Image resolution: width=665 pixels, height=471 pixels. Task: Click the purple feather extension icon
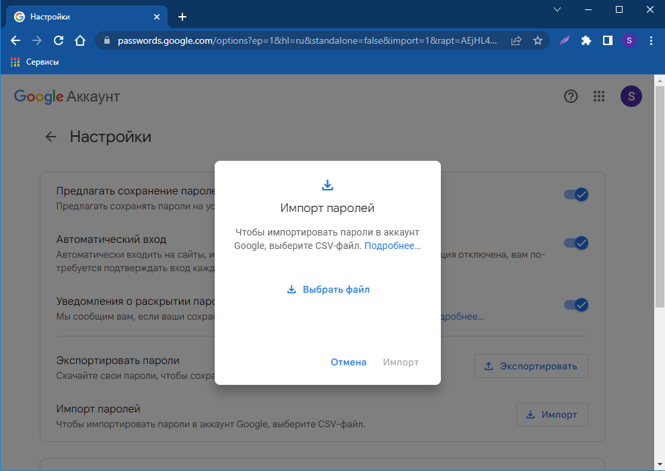point(565,40)
